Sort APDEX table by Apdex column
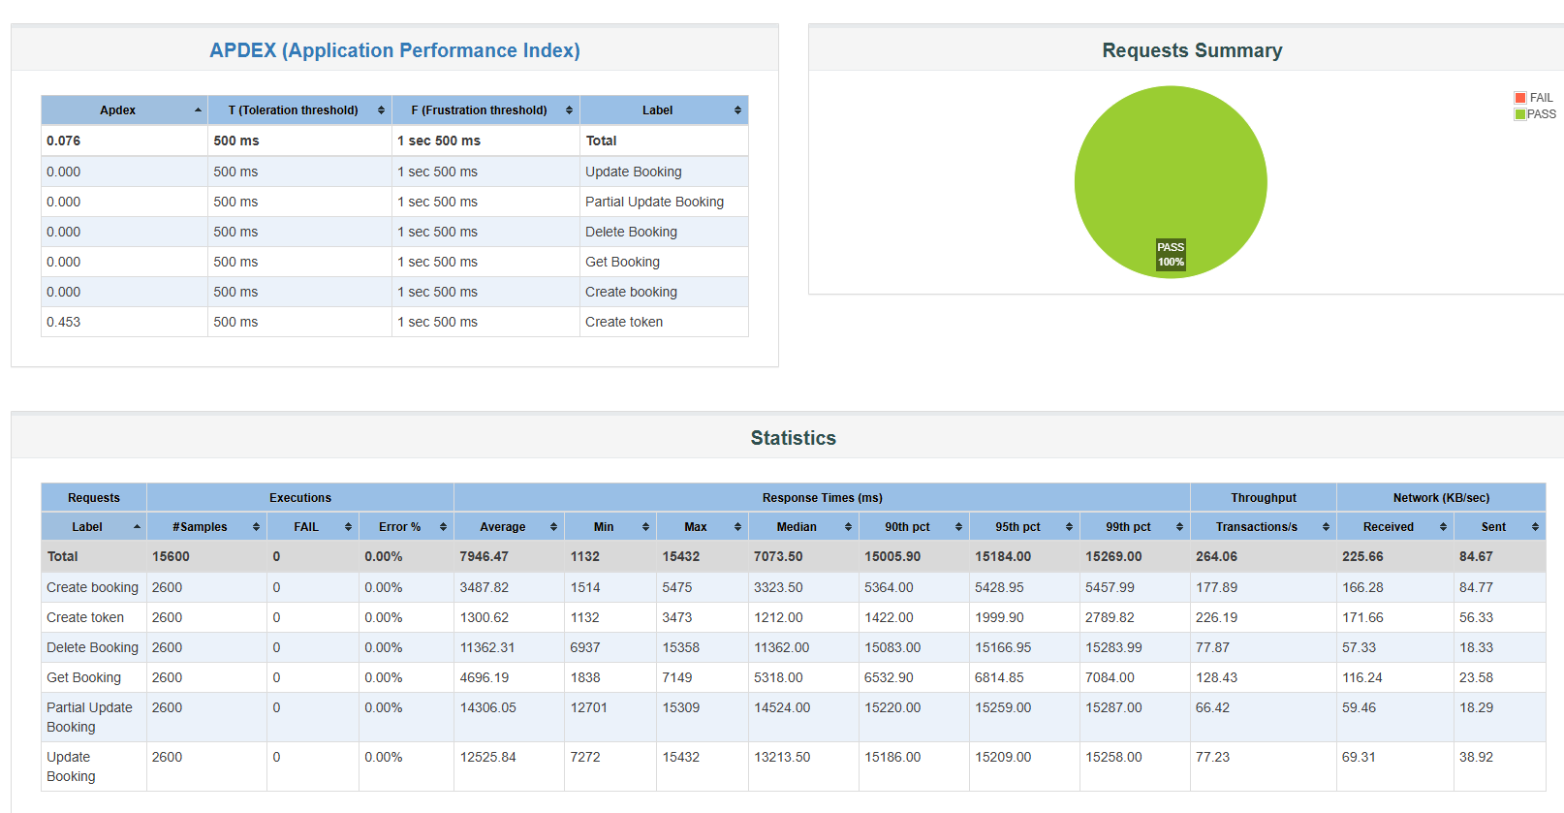Viewport: 1564px width, 813px height. [124, 110]
